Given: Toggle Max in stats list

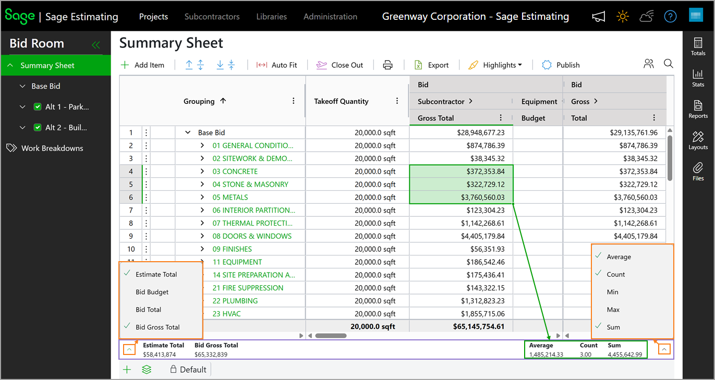Looking at the screenshot, I should (632, 310).
